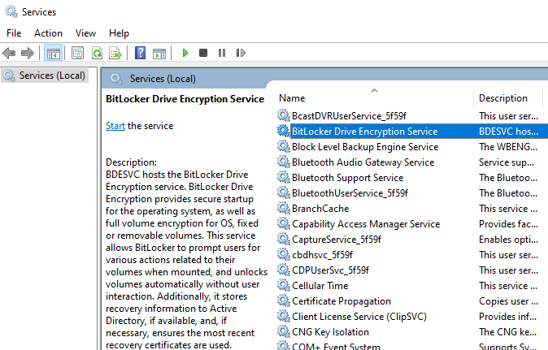Viewport: 548px width, 350px height.
Task: Select the Certificate Propagation service
Action: [x=341, y=301]
